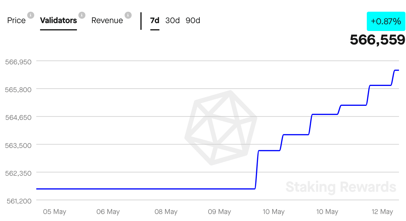This screenshot has height=221, width=406.
Task: Click the +0.87% change badge
Action: (386, 21)
